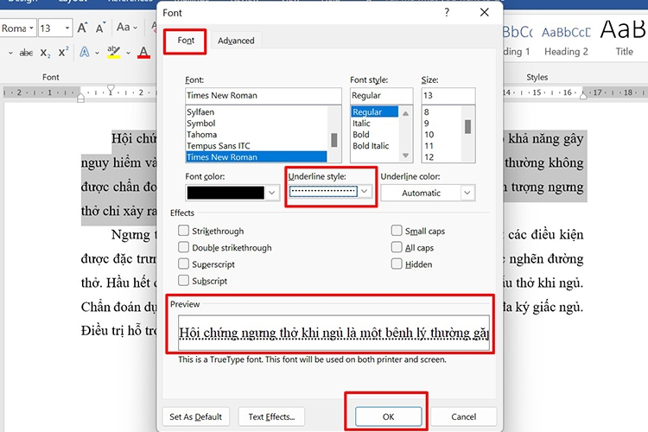648x432 pixels.
Task: Open the Underline color Automatic dropdown
Action: coord(467,193)
